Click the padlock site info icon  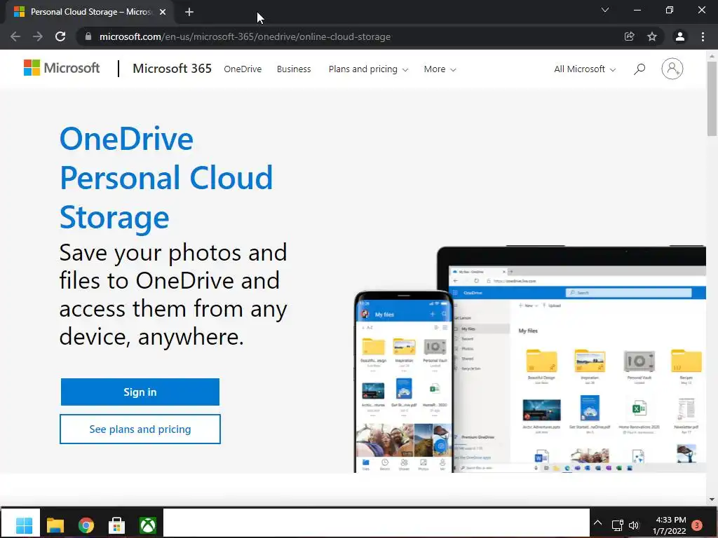click(88, 36)
